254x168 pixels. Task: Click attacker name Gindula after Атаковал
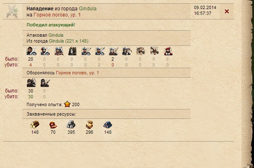[56, 35]
